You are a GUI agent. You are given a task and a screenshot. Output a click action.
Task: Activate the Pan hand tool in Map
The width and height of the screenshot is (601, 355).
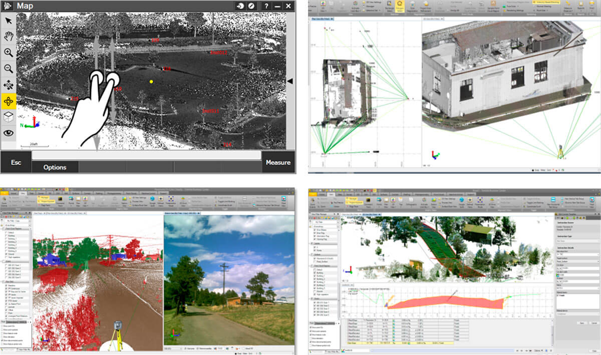click(9, 37)
